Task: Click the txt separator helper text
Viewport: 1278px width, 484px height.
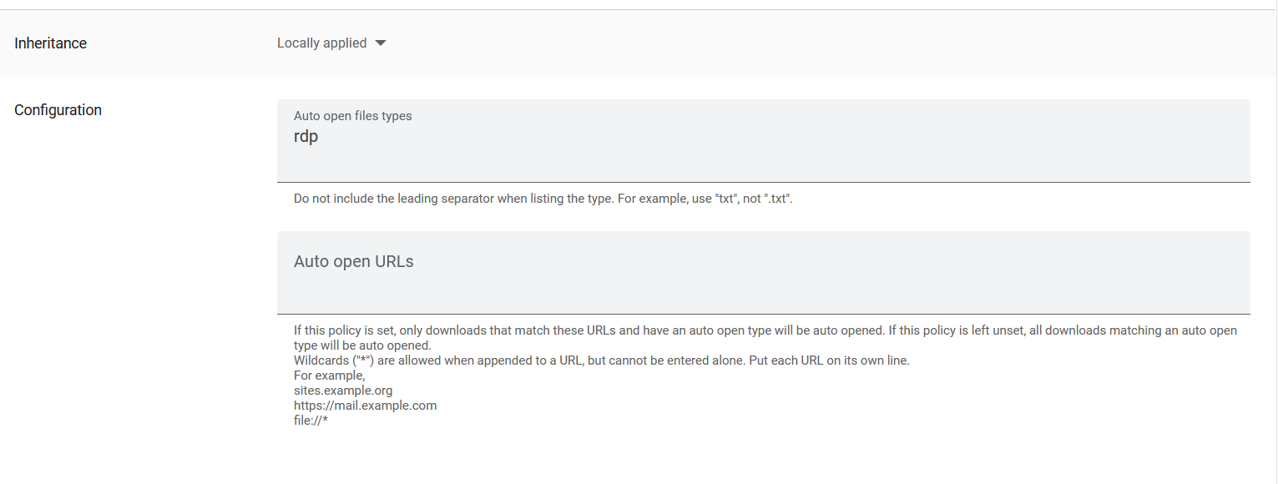Action: tap(543, 198)
